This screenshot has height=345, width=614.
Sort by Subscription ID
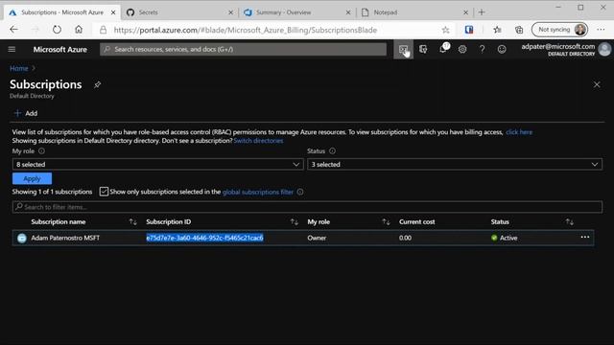tap(295, 222)
